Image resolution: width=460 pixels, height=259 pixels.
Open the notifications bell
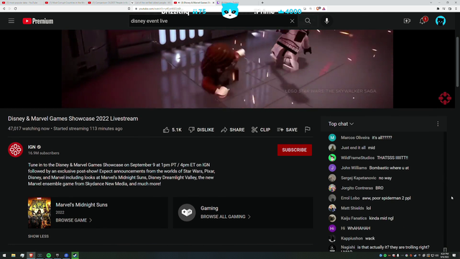coord(423,21)
